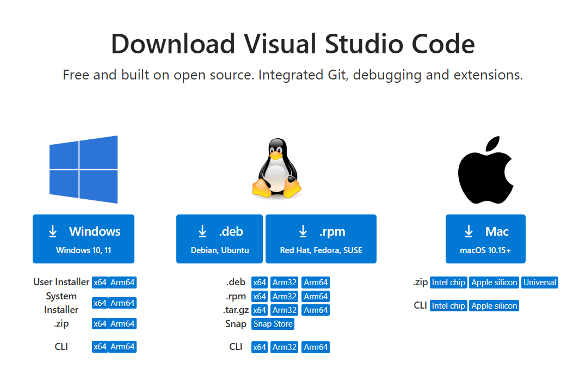Click the Linux Tux penguin icon
Viewport: 573px width, 387px height.
(276, 168)
